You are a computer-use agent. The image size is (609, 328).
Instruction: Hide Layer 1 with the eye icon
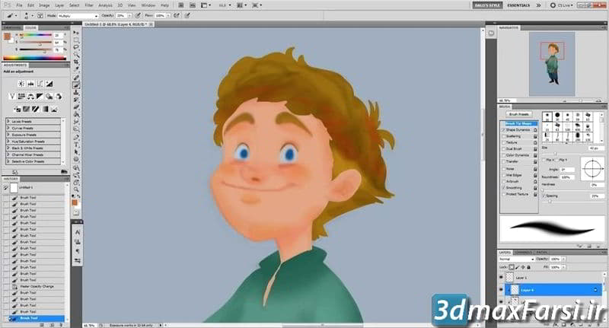[502, 279]
